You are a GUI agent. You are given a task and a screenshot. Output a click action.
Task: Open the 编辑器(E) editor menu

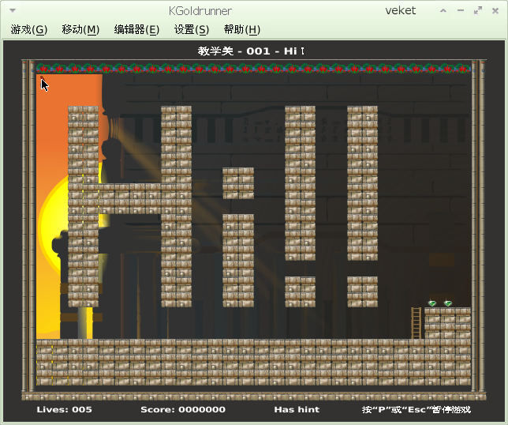(136, 29)
